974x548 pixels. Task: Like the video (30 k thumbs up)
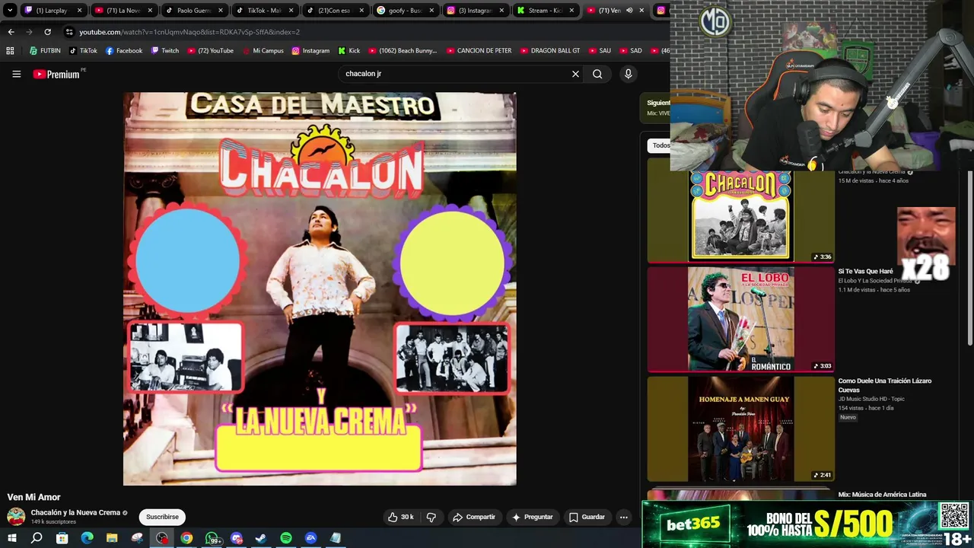tap(400, 517)
